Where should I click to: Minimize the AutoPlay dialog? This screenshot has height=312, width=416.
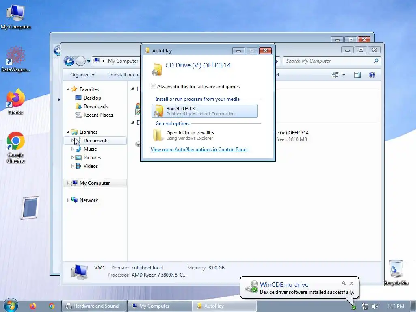tap(238, 51)
